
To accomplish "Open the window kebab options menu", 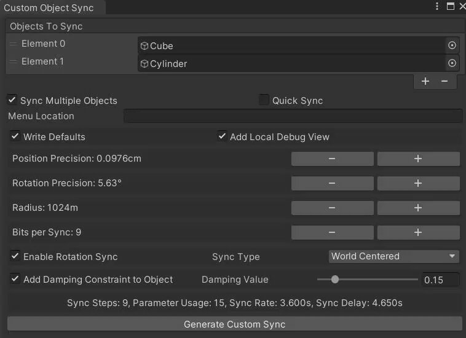I will (436, 6).
